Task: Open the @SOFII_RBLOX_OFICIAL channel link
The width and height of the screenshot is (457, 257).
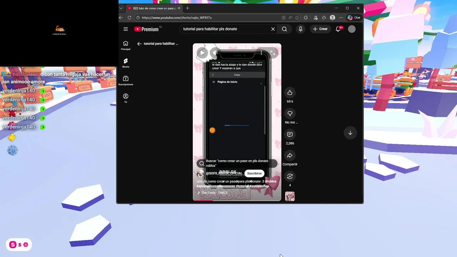Action: (224, 173)
